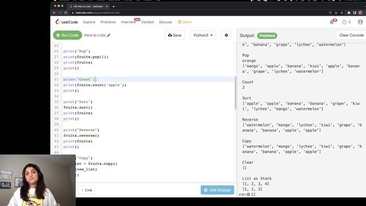Open Contest in navigation

[x=148, y=22]
